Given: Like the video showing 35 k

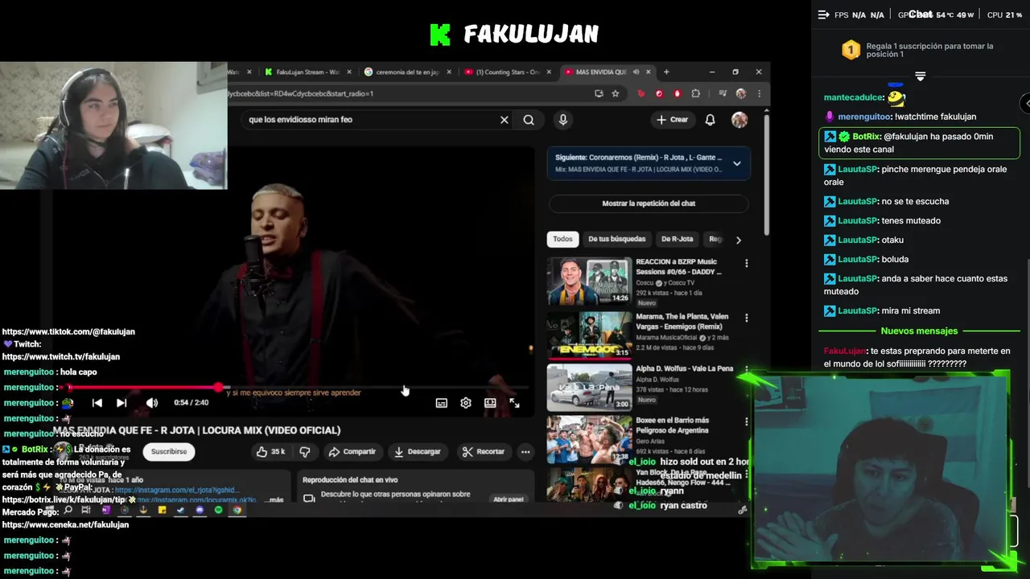Looking at the screenshot, I should click(270, 452).
